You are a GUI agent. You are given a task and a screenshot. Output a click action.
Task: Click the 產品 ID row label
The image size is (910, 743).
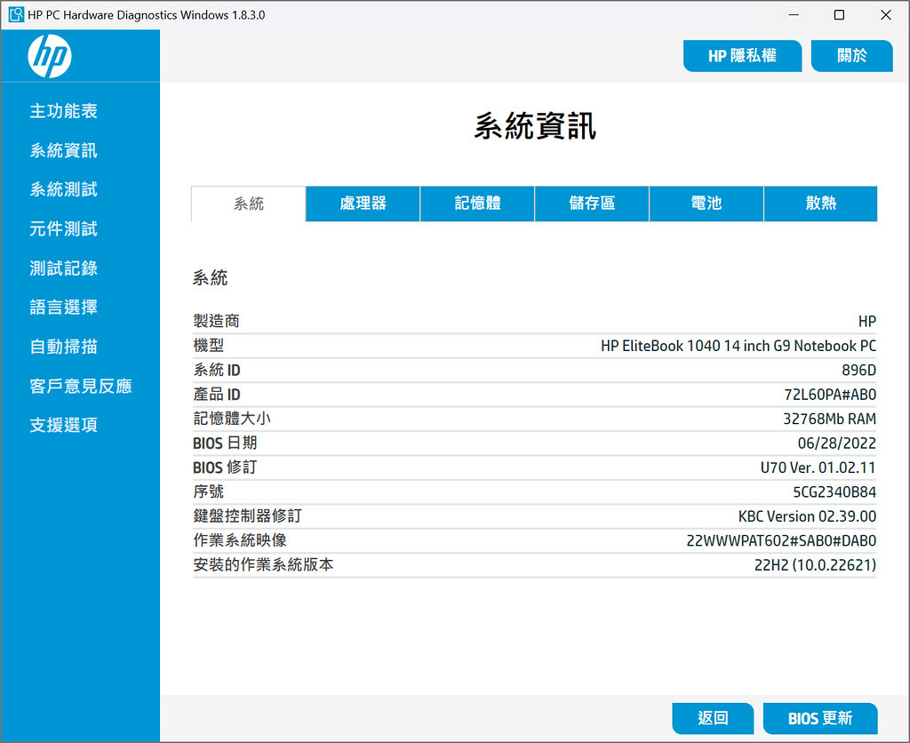pos(217,394)
